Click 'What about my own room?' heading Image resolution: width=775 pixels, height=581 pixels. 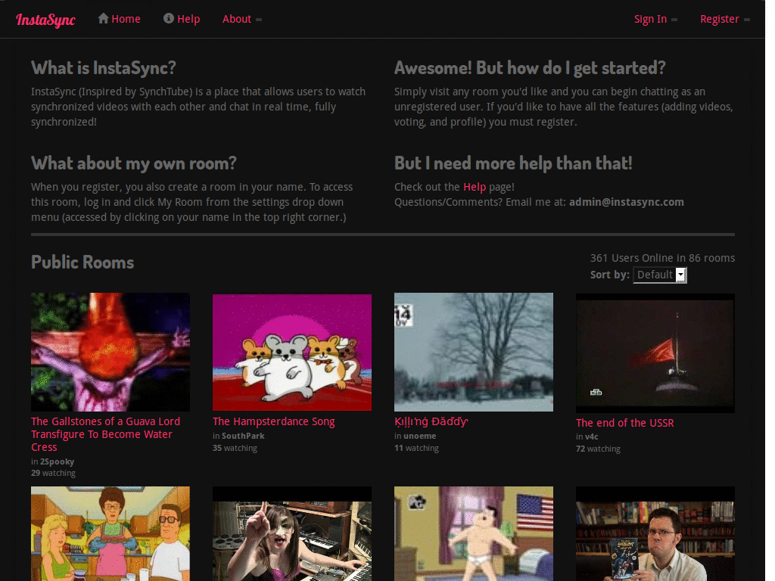coord(134,163)
